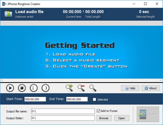Viewport: 163px width, 125px height.
Task: Reset zoom with the plain magnifier
Action: click(93, 88)
